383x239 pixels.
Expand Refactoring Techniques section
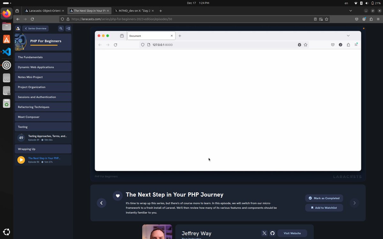coord(43,107)
